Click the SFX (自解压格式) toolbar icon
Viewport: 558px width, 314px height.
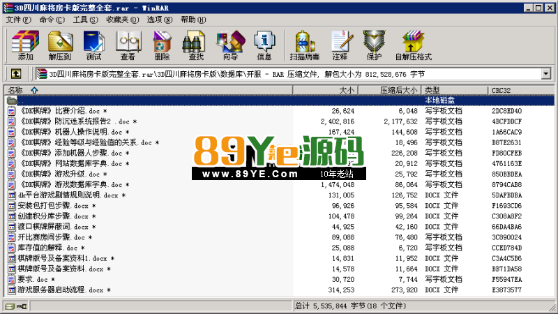click(413, 45)
